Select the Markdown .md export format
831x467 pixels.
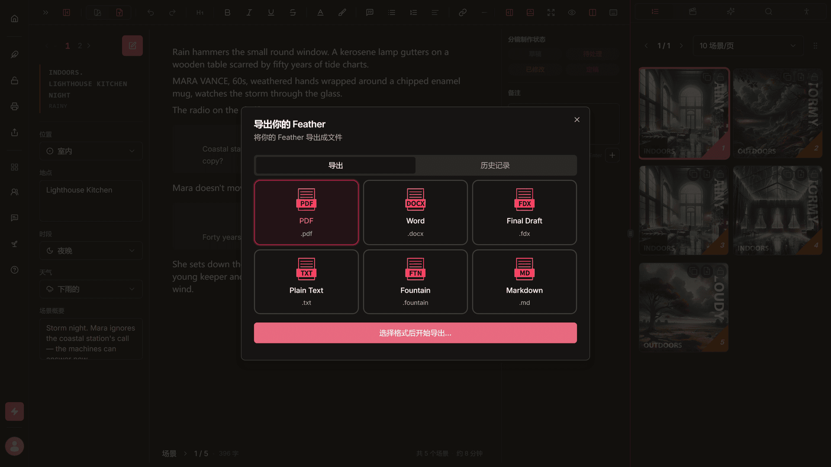coord(524,281)
